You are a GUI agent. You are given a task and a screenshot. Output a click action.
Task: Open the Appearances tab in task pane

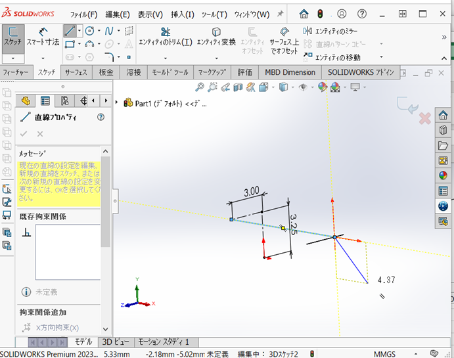click(443, 175)
